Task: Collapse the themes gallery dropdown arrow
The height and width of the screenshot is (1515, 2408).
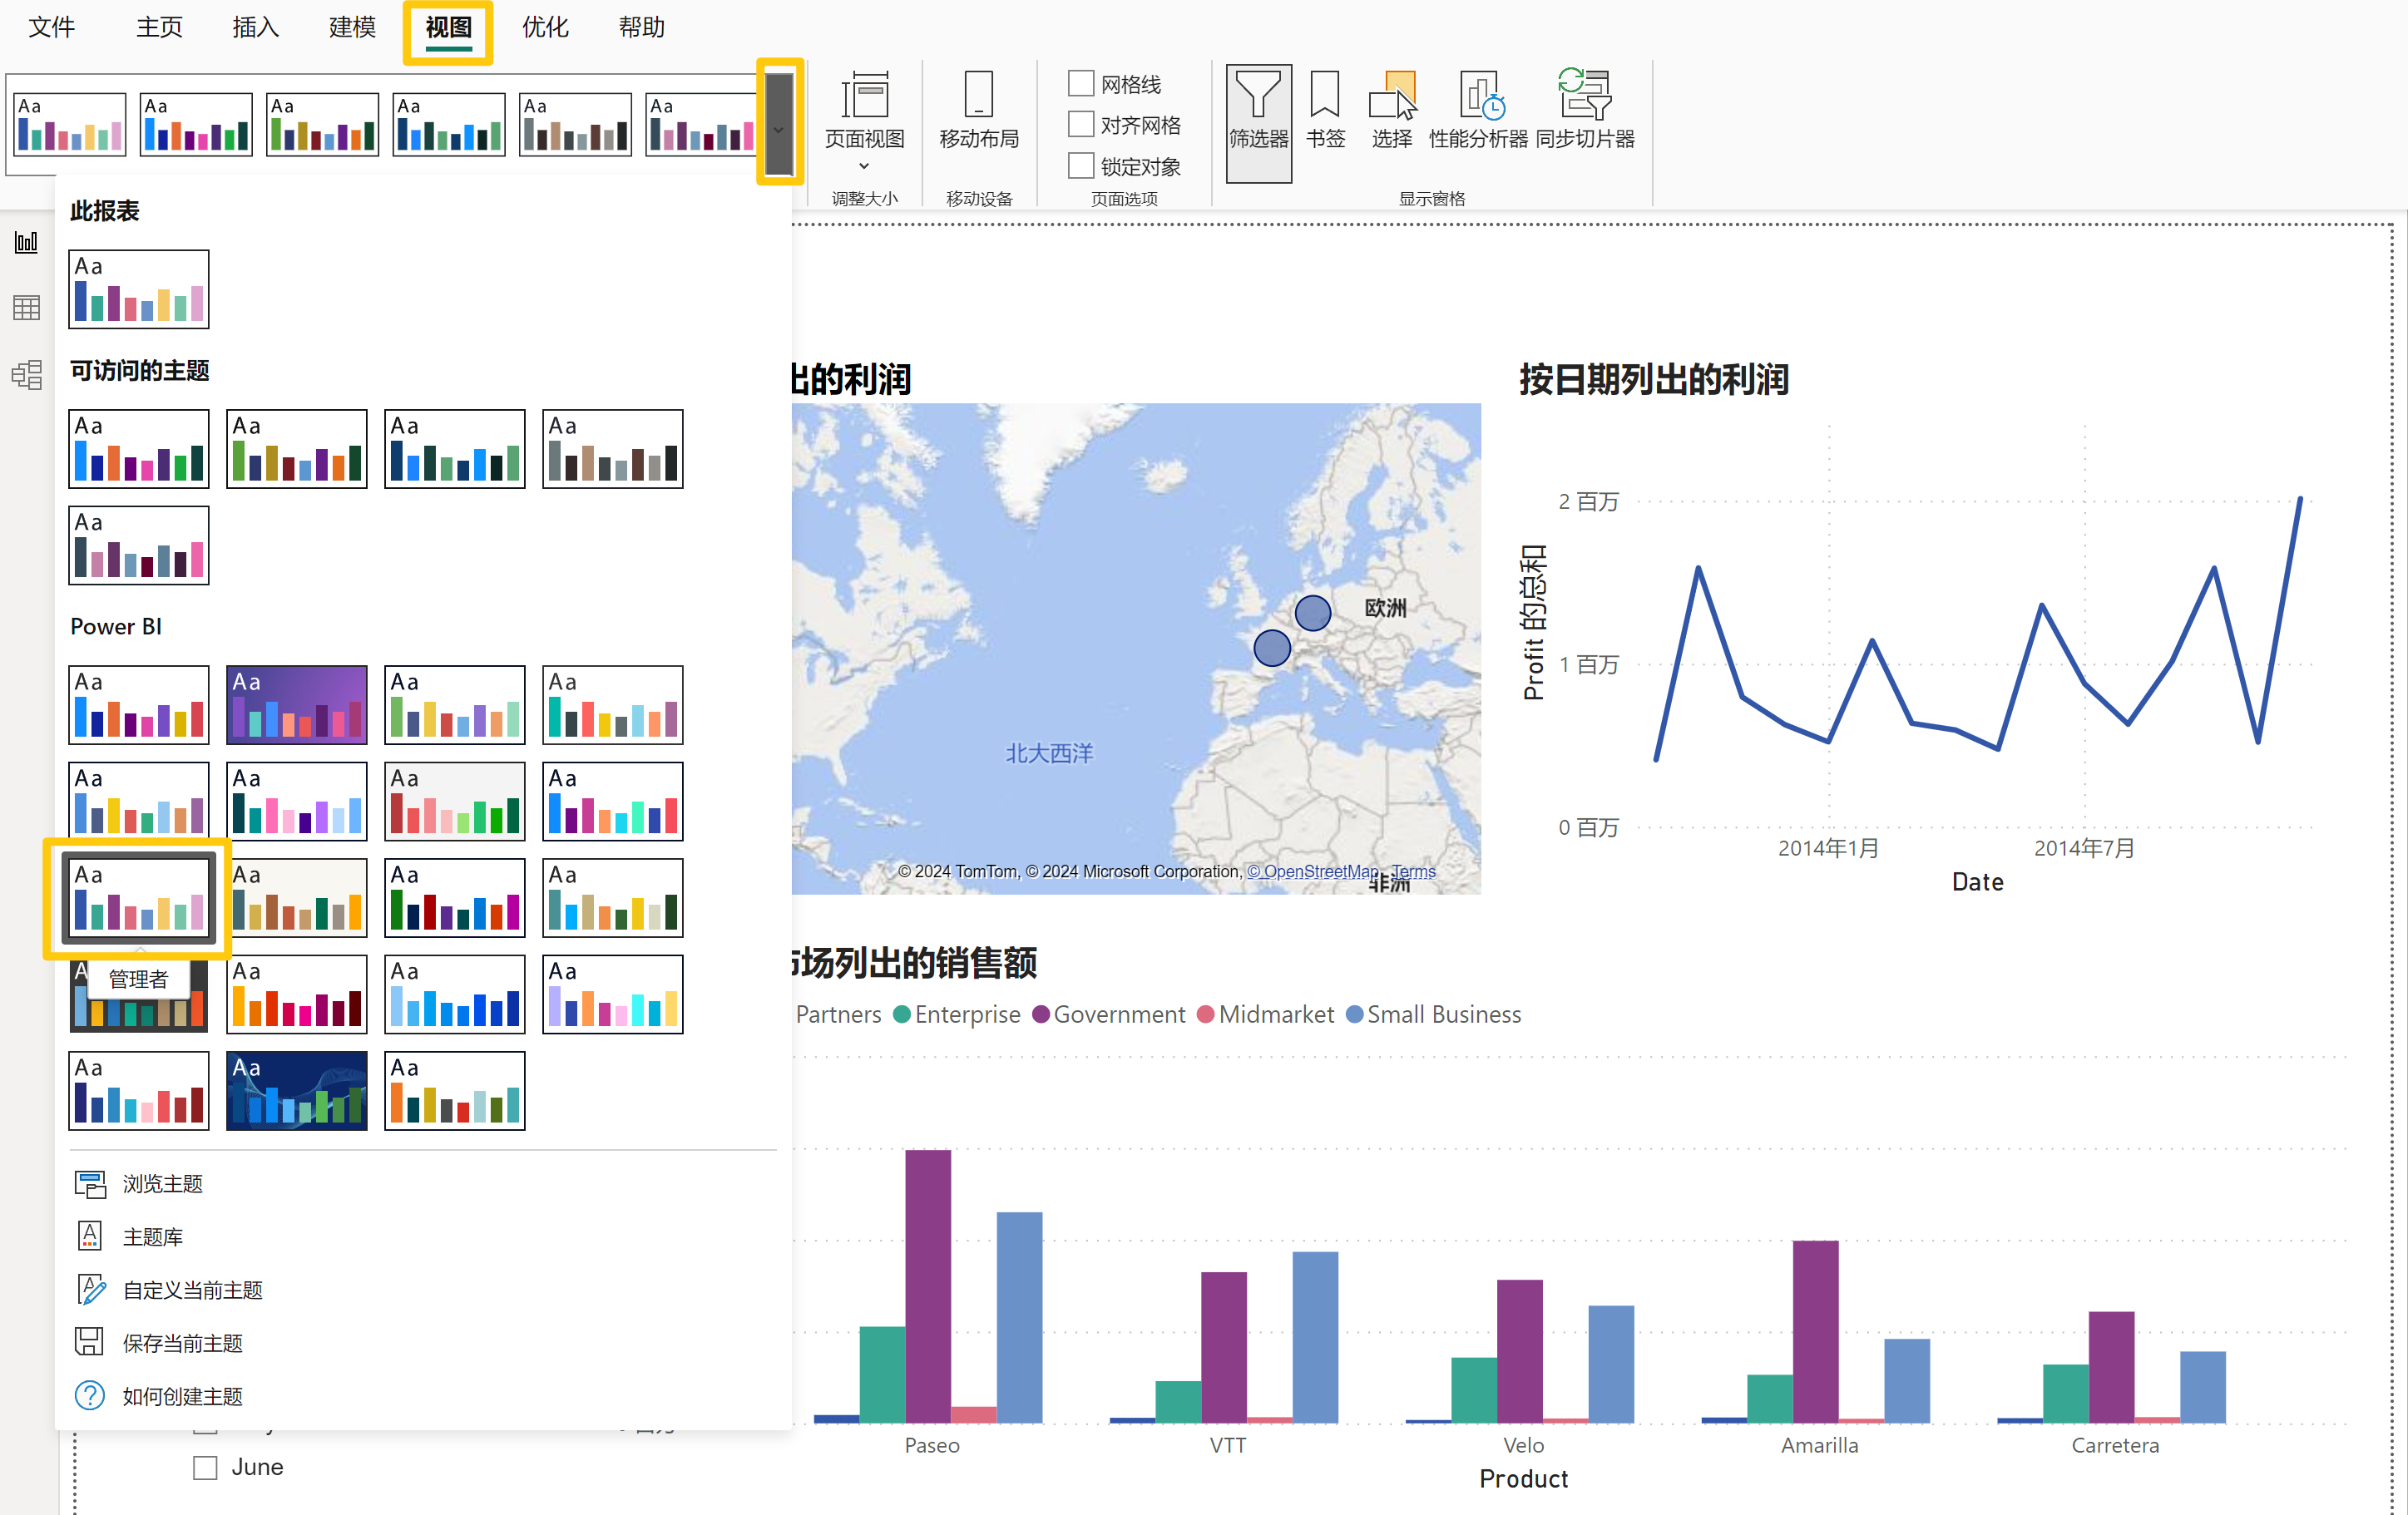Action: (x=779, y=130)
